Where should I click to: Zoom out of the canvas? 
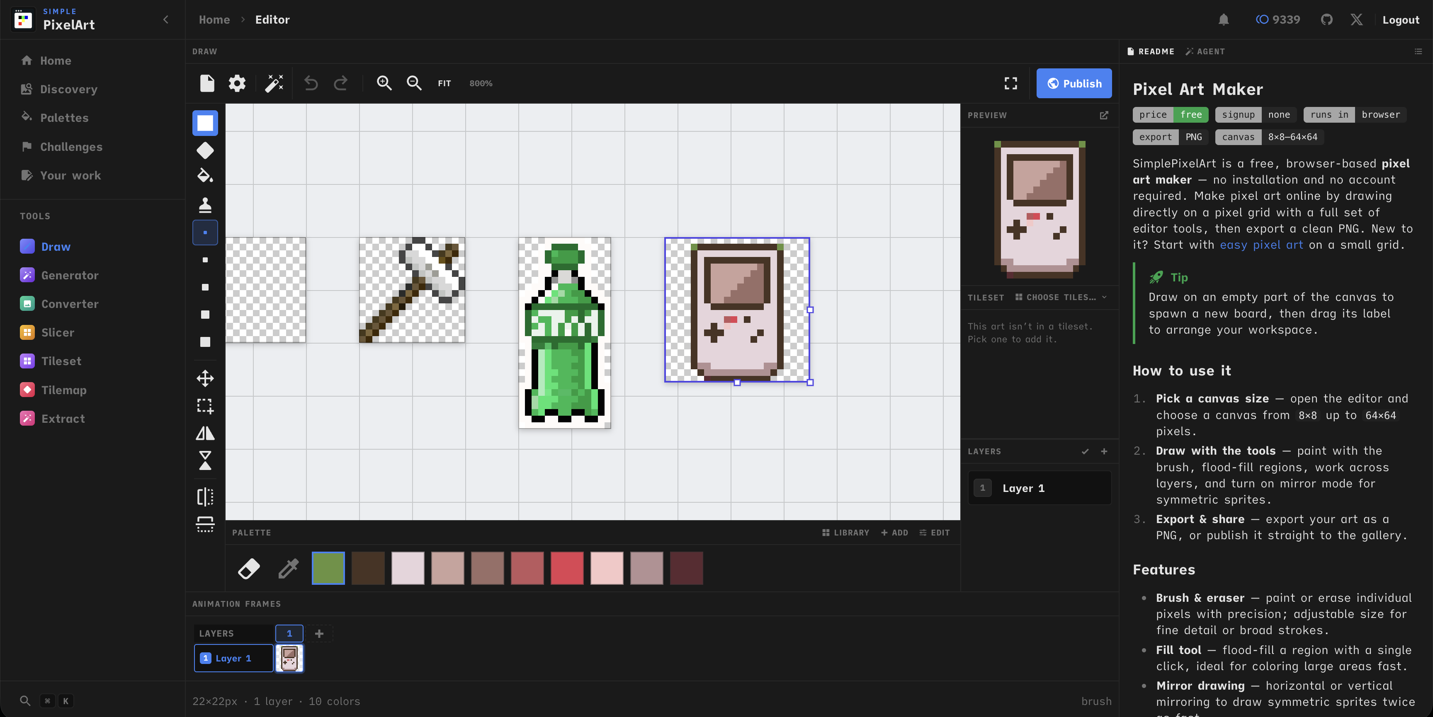click(x=414, y=83)
